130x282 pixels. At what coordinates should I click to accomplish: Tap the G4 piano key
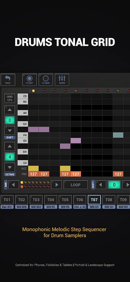click(23, 124)
